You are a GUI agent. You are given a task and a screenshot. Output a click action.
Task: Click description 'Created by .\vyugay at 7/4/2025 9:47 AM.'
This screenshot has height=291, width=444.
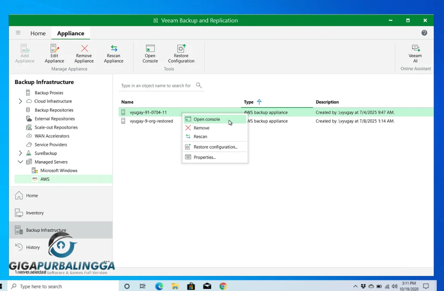[x=355, y=112]
